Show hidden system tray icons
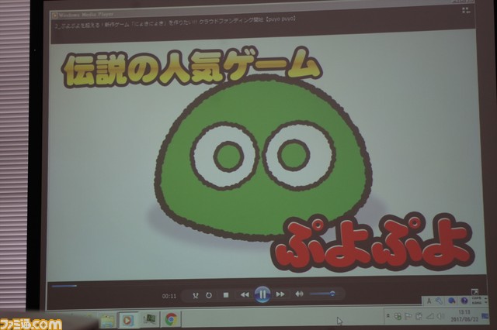The height and width of the screenshot is (330, 497). click(x=388, y=316)
